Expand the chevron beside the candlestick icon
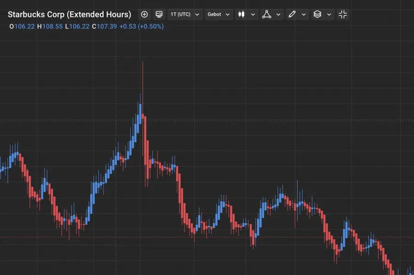Screen dimensions: 414x275 pos(253,14)
